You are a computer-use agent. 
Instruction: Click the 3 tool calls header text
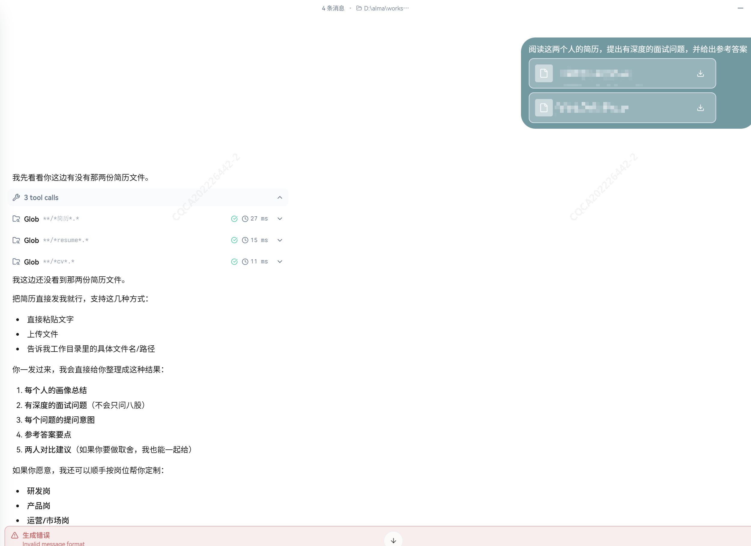tap(41, 198)
